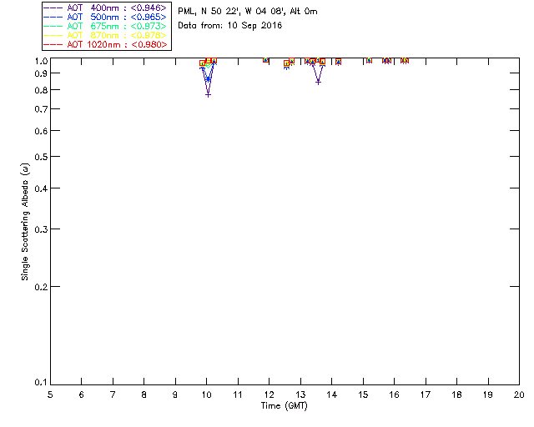Click the AOT 675nm legend entry

coord(105,26)
